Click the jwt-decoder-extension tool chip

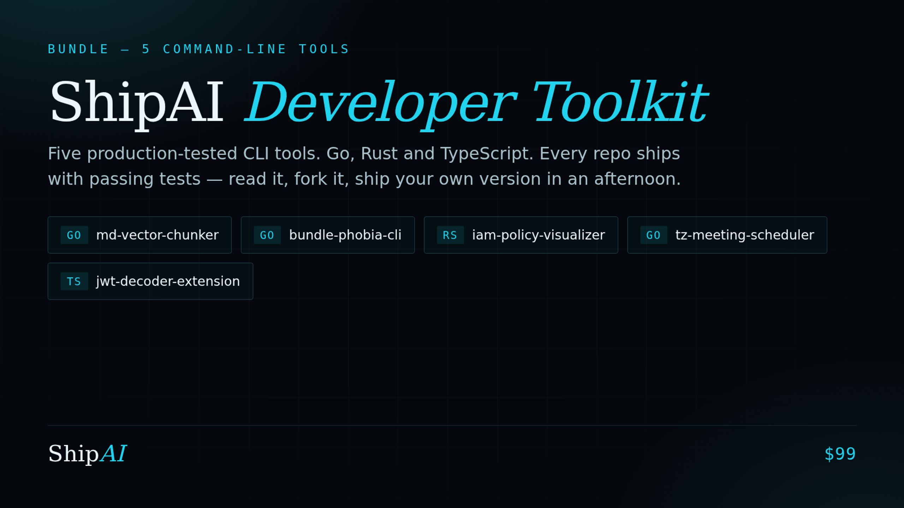coord(150,281)
